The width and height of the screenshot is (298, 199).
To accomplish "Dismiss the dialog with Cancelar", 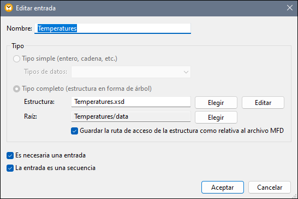I will [270, 187].
